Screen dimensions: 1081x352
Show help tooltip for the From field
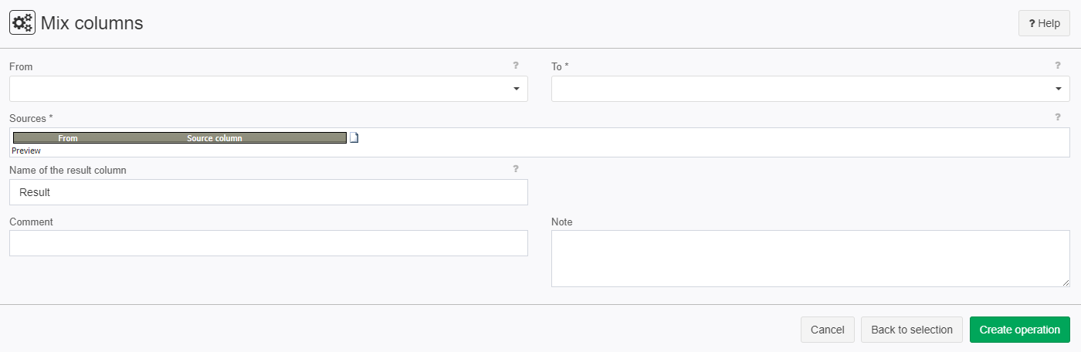pos(516,66)
